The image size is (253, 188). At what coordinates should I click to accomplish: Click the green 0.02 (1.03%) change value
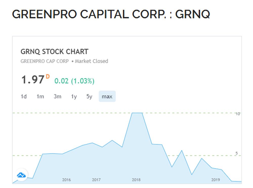coord(74,81)
